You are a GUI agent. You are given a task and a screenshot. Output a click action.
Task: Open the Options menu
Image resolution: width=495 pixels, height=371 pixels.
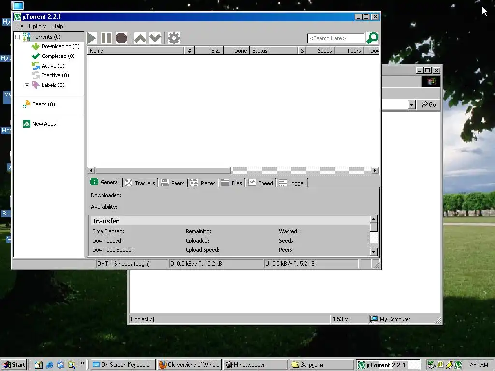pos(38,26)
